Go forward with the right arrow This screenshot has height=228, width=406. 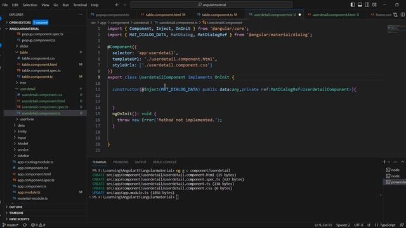click(124, 4)
